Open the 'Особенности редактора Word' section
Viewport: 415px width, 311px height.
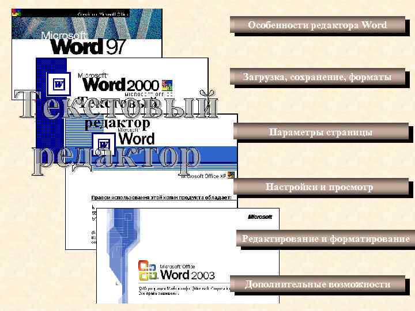(x=318, y=25)
